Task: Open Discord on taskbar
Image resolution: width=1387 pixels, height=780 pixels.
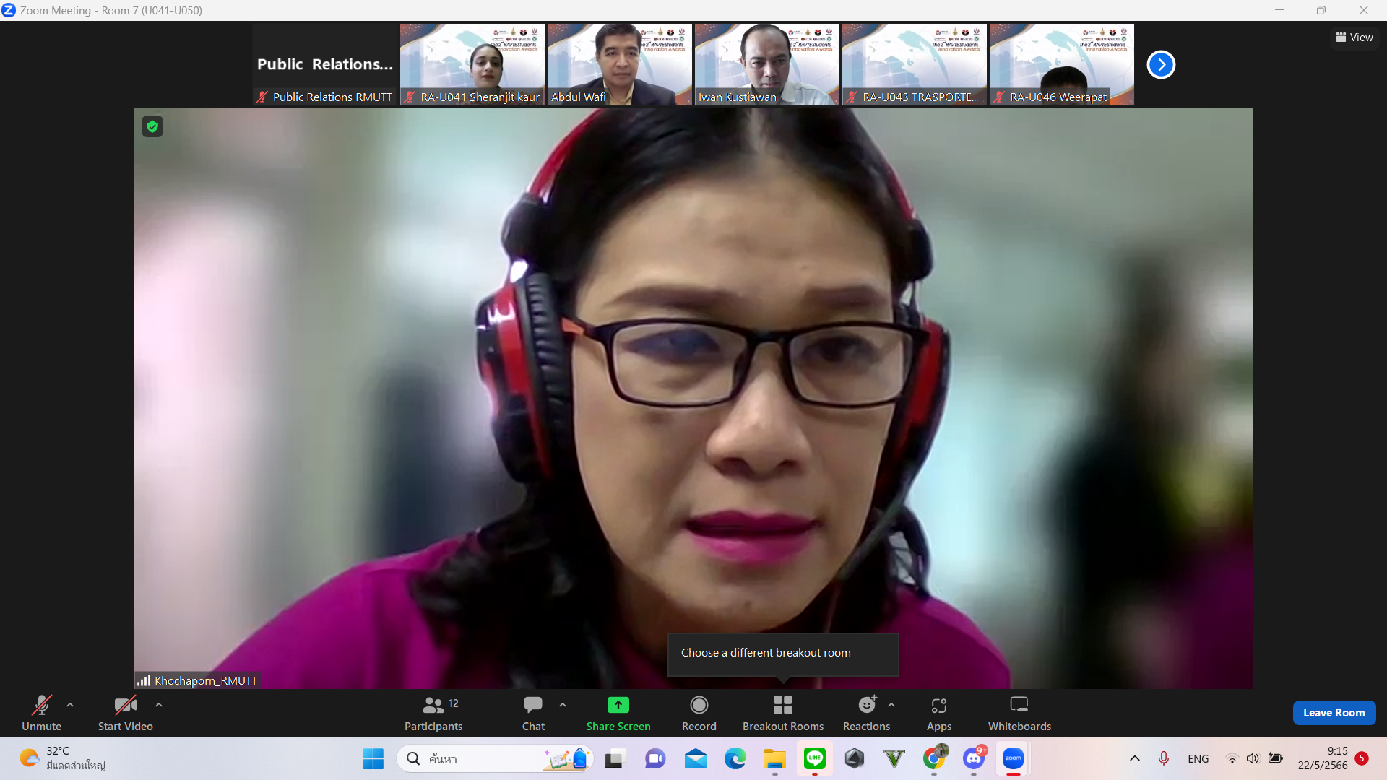Action: point(974,758)
